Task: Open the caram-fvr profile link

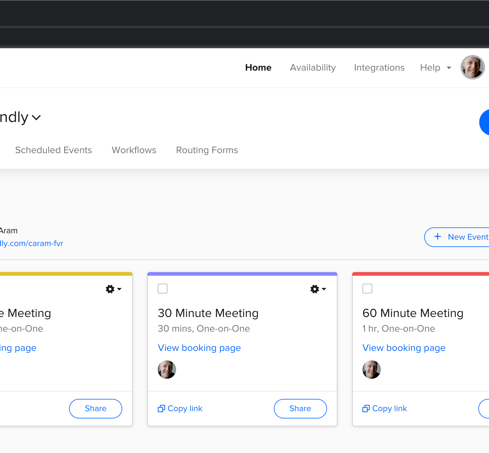Action: [31, 243]
